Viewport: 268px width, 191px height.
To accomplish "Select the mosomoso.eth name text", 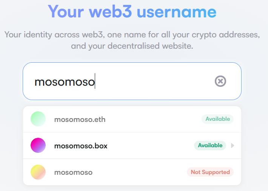I will click(80, 119).
